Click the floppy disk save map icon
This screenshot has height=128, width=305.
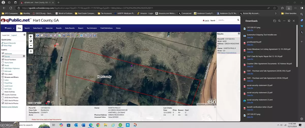[x=95, y=36]
